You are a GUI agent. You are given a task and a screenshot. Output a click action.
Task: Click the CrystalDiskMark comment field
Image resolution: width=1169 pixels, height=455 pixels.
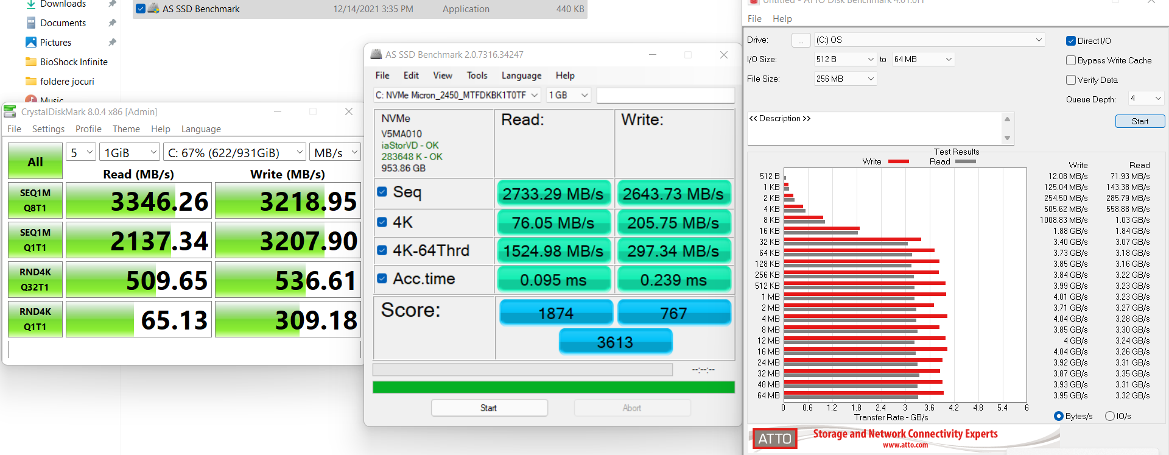184,350
